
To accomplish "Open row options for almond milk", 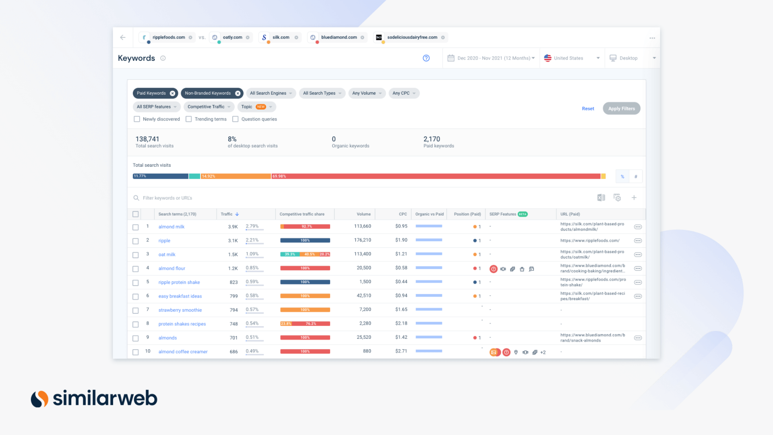I will (638, 227).
